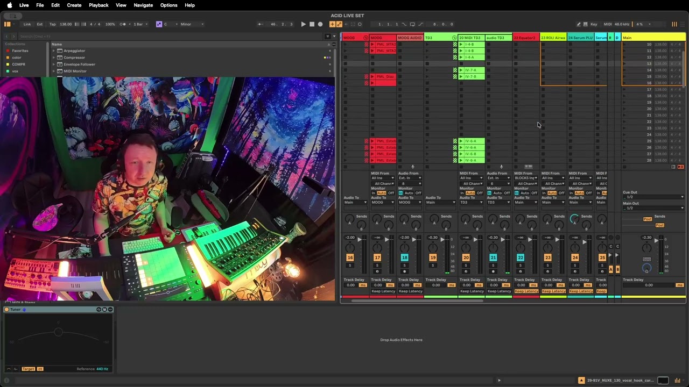The image size is (689, 387).
Task: Open the Create menu
Action: [74, 5]
